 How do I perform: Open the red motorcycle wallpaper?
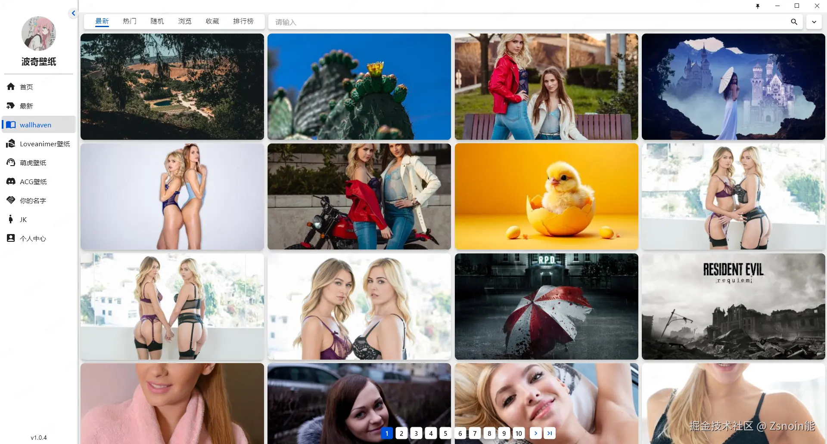point(359,197)
